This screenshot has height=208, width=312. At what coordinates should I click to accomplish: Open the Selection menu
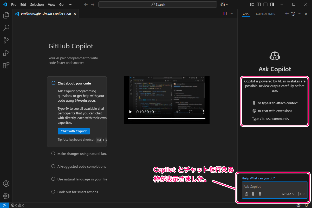point(37,4)
